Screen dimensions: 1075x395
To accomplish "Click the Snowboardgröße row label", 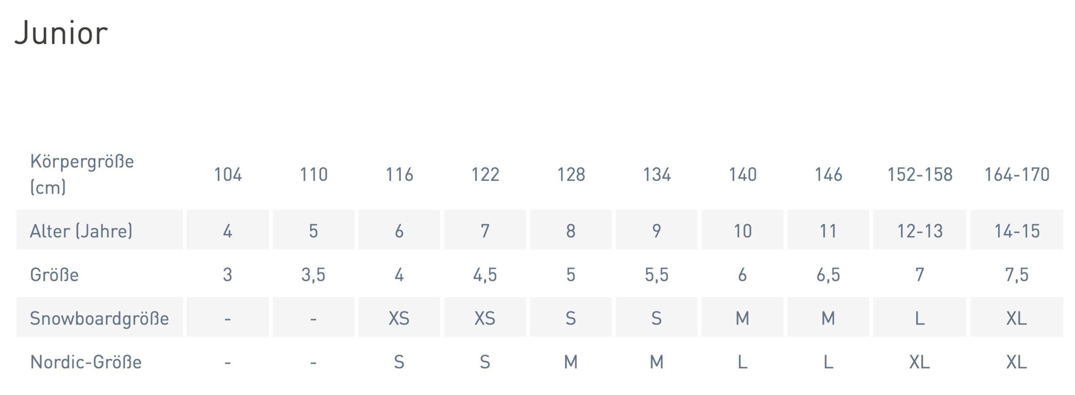I will click(99, 318).
